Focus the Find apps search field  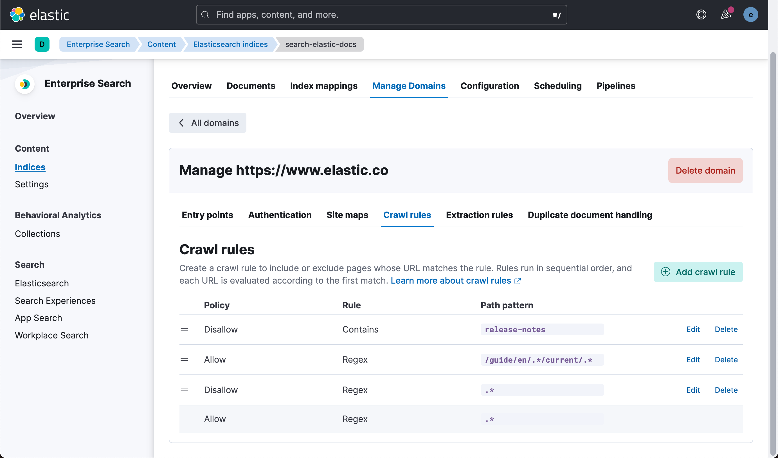click(381, 15)
